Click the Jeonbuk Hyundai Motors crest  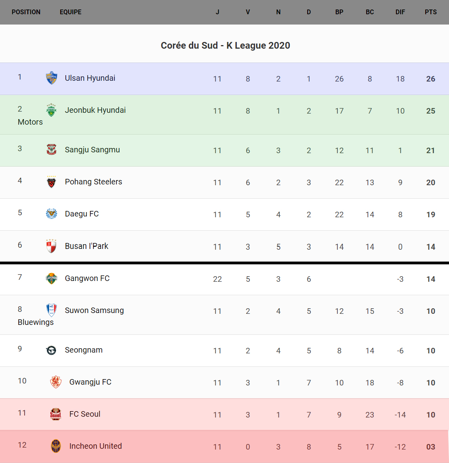pos(51,110)
